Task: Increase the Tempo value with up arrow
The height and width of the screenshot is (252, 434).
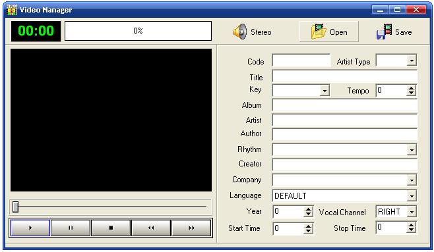Action: point(412,88)
